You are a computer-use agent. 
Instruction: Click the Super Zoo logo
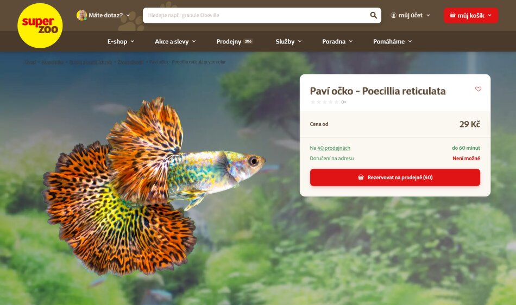pyautogui.click(x=40, y=26)
